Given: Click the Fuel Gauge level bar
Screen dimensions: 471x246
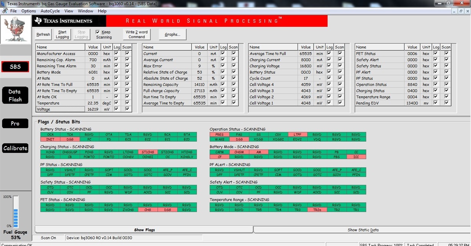Looking at the screenshot, I should click(16, 212).
